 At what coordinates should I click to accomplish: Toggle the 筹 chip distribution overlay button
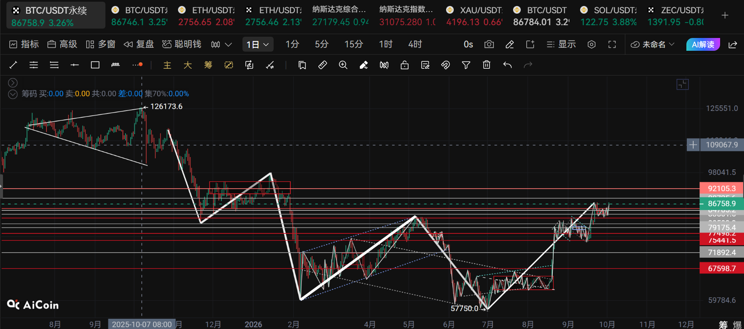click(208, 65)
